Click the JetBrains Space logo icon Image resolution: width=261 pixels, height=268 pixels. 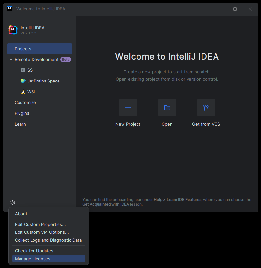pos(23,81)
